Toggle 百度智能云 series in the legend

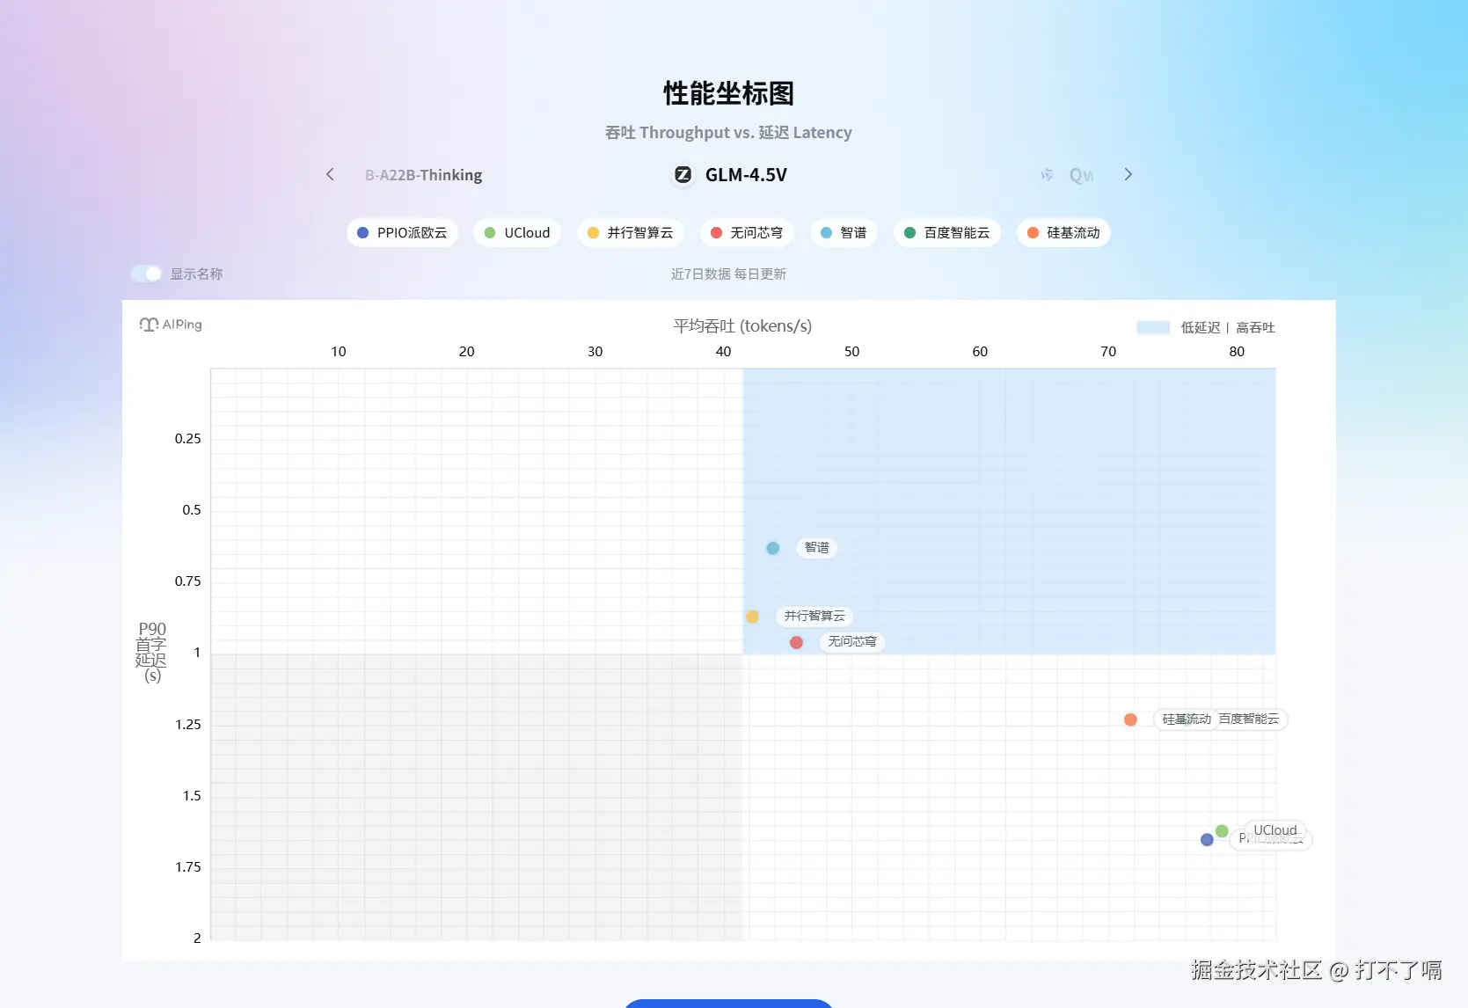(947, 232)
